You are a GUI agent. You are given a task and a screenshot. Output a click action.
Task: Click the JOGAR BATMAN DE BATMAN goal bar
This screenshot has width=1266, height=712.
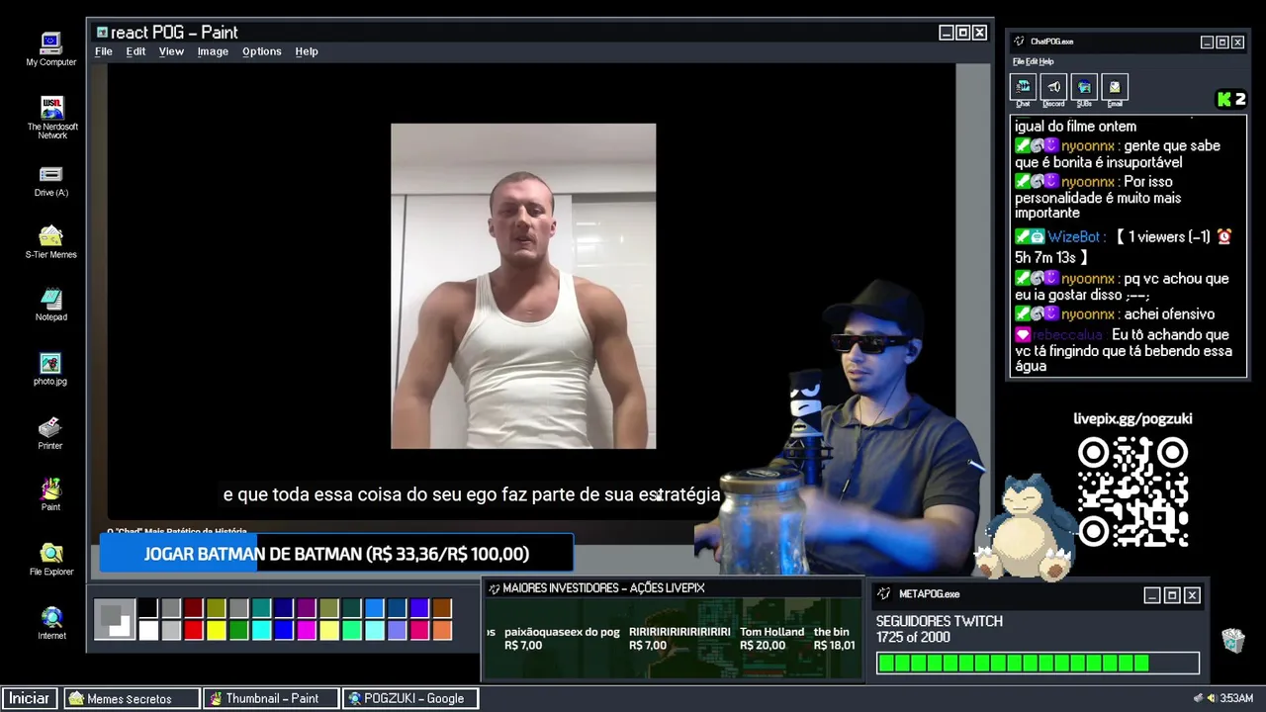[336, 554]
